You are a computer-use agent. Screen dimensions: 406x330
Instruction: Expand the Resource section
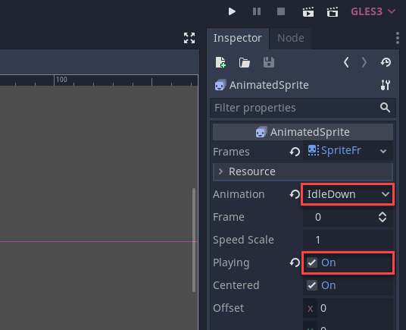coord(303,171)
